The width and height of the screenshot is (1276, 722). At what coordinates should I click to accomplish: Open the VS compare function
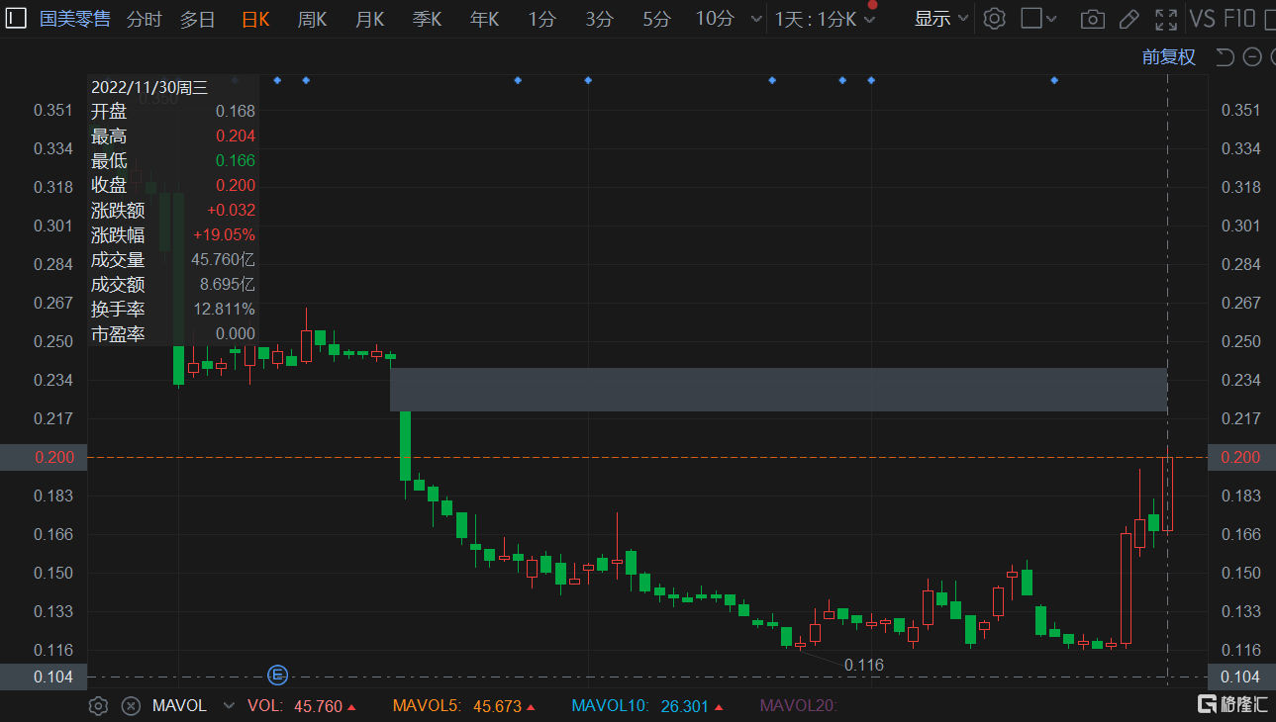pyautogui.click(x=1202, y=19)
